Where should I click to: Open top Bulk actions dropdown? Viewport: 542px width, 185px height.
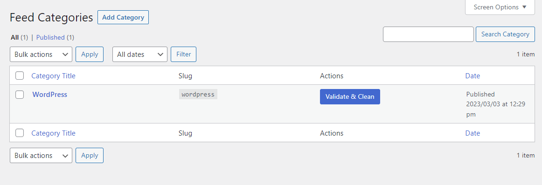(x=41, y=54)
